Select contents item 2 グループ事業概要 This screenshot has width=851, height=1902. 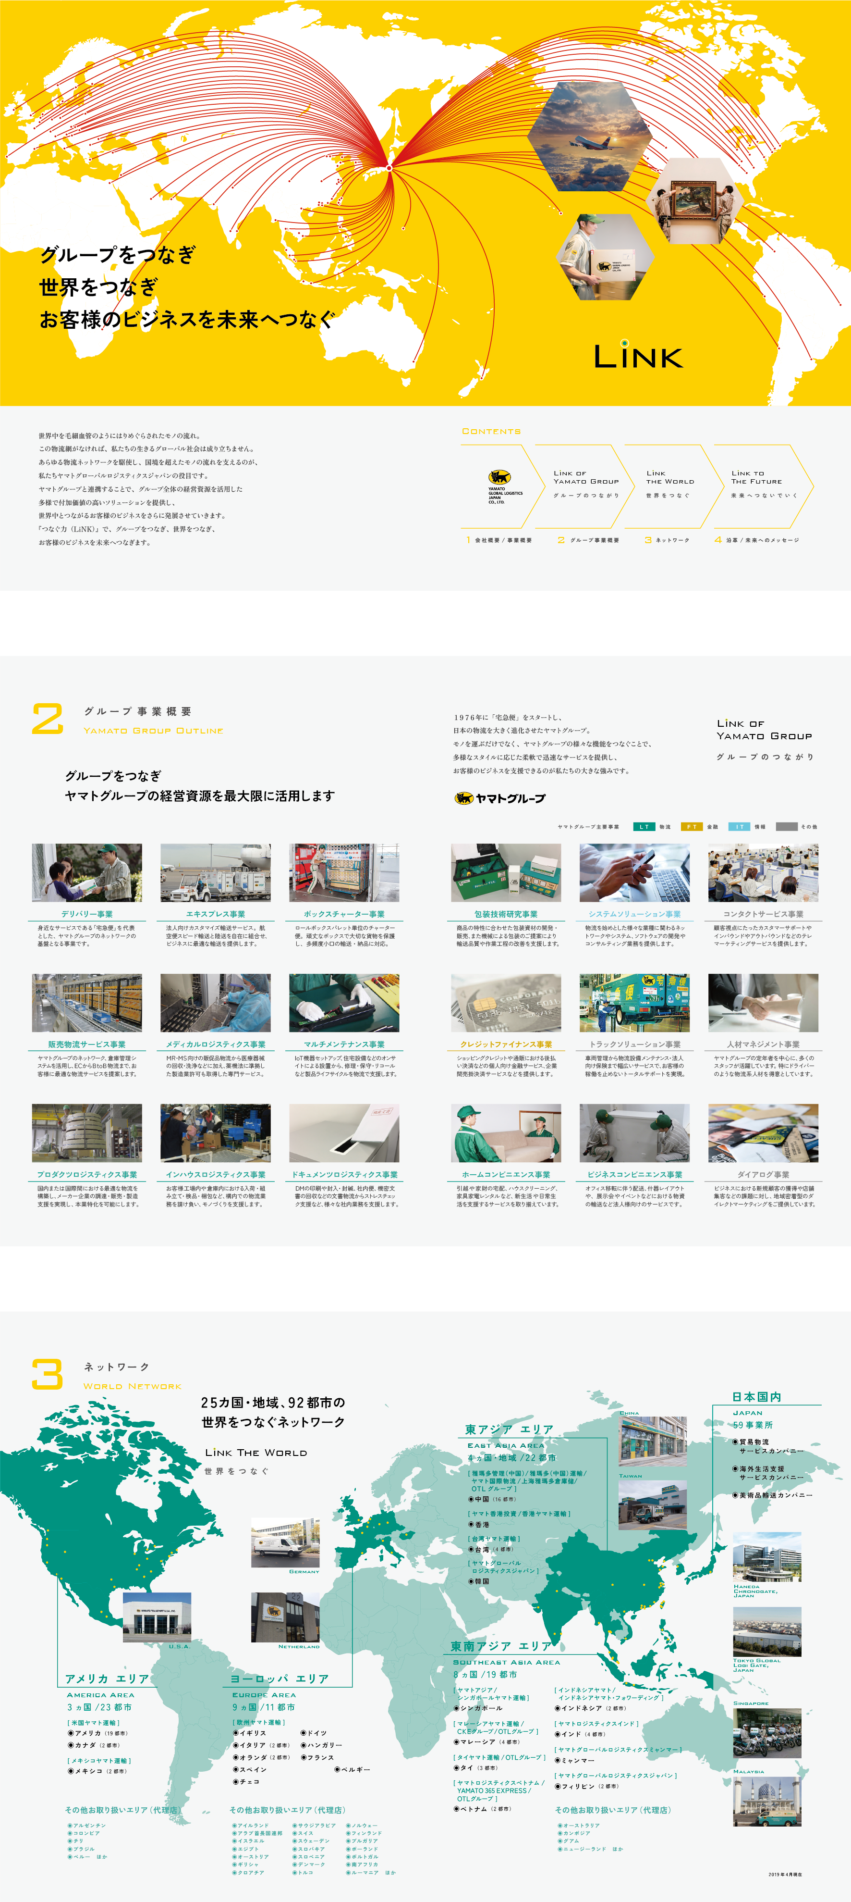pos(588,540)
